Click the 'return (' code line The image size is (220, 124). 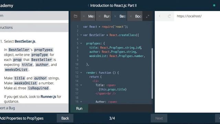pyautogui.click(x=96, y=77)
